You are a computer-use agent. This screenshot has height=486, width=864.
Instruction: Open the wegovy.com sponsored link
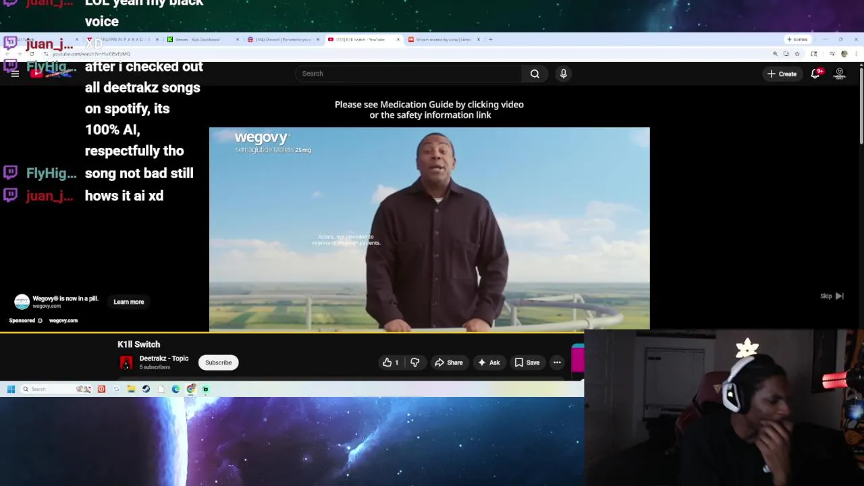[63, 321]
